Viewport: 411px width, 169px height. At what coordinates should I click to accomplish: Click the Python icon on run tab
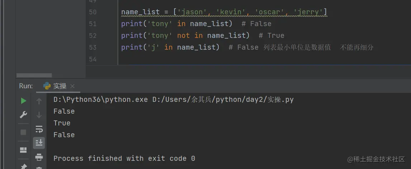click(47, 86)
